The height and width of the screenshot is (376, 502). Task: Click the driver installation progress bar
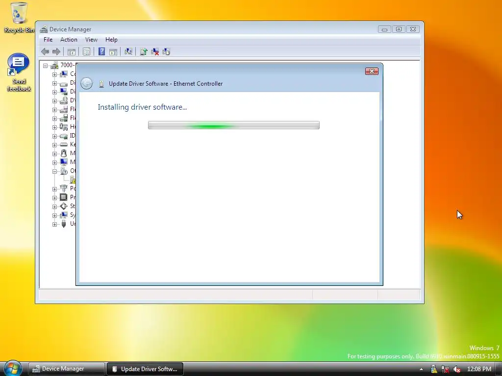234,125
